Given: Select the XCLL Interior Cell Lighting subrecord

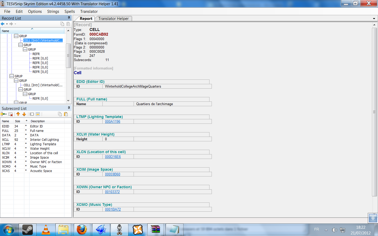Looking at the screenshot, I should pyautogui.click(x=32, y=140).
